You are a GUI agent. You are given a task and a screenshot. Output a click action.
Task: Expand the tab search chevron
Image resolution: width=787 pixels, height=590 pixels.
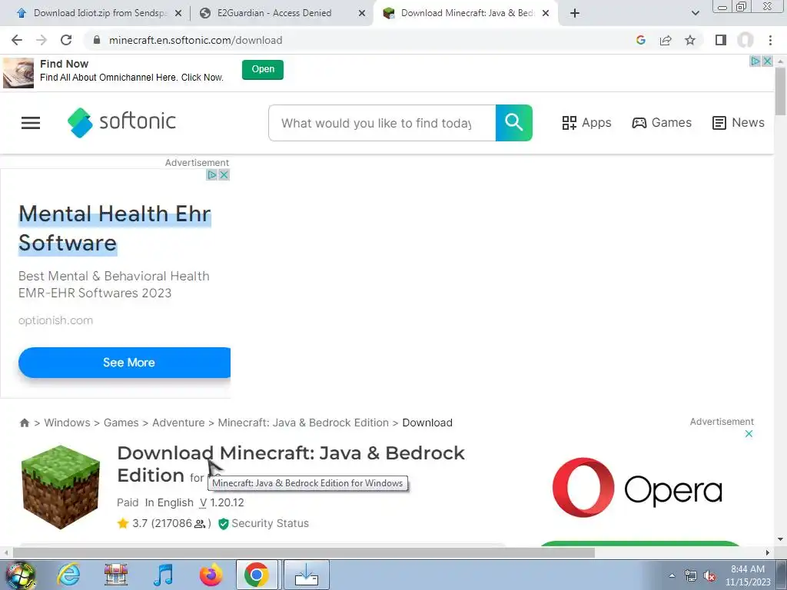(695, 13)
